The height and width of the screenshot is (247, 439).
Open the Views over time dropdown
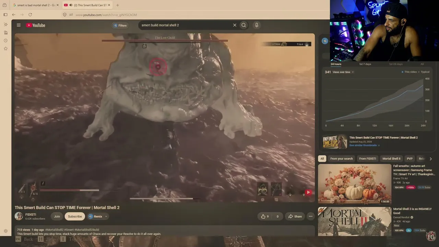tap(343, 72)
